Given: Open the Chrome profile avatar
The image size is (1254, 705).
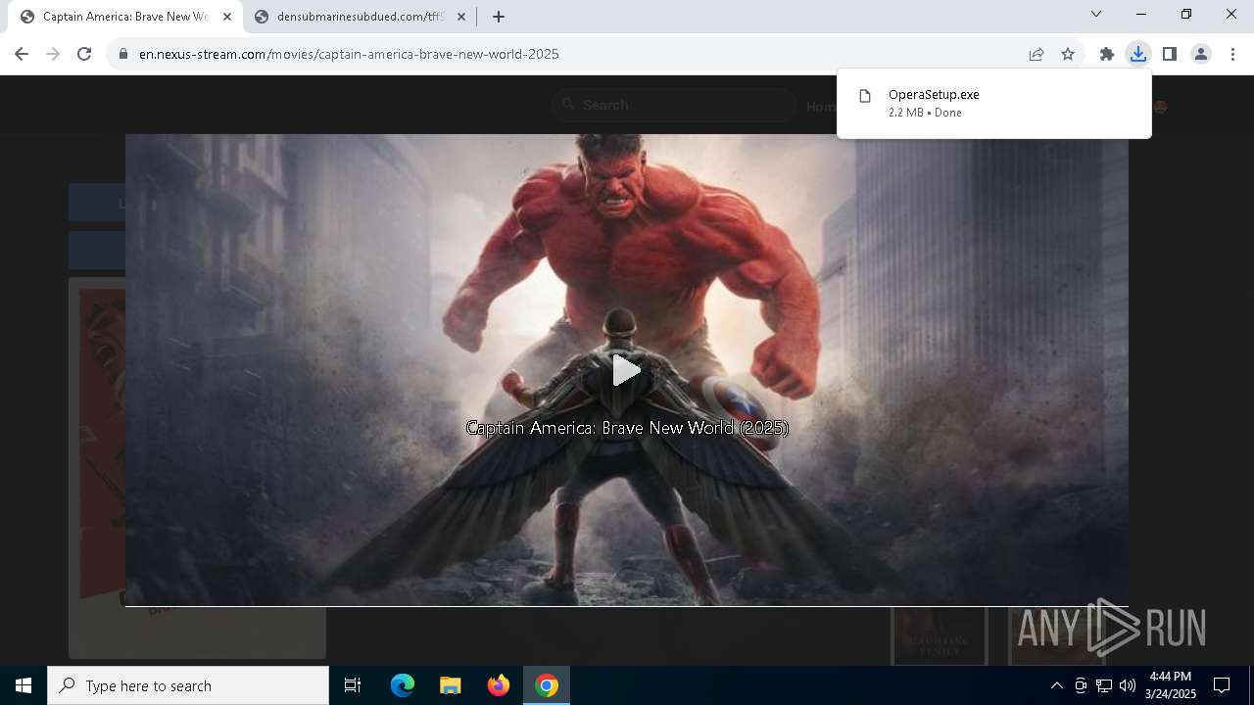Looking at the screenshot, I should pyautogui.click(x=1201, y=54).
